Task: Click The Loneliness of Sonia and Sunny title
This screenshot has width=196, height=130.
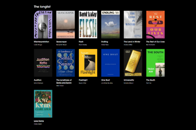Action: (64, 81)
